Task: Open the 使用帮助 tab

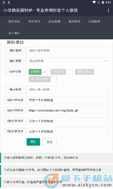Action: 74,21
